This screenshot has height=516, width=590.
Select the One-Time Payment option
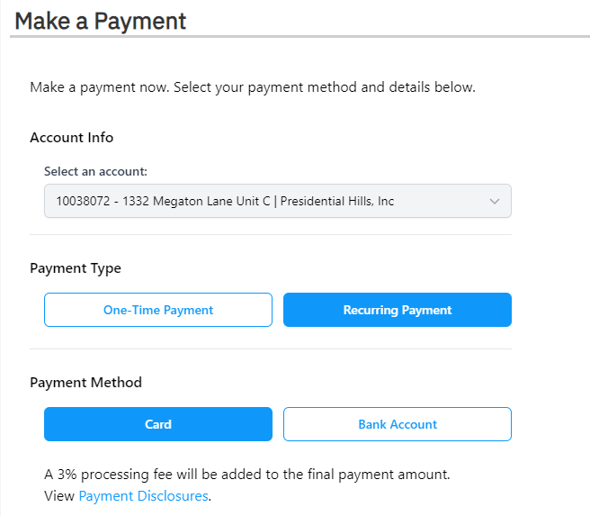(158, 310)
